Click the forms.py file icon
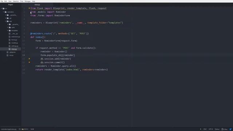233x131 pixels. pyautogui.click(x=10, y=40)
